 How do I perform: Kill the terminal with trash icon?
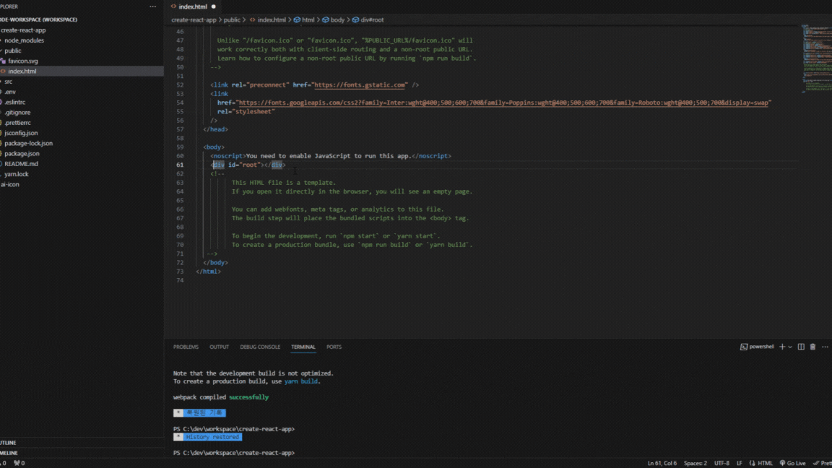click(x=813, y=347)
